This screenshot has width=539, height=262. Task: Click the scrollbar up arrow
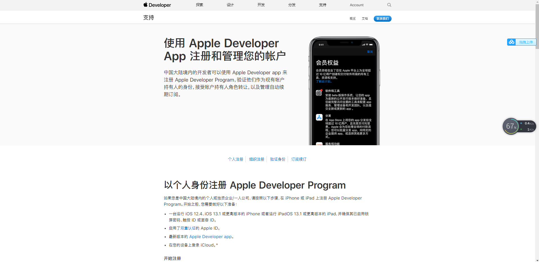tap(537, 2)
